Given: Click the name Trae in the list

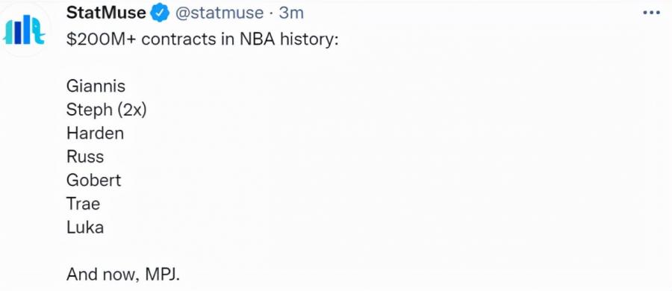Looking at the screenshot, I should (83, 204).
